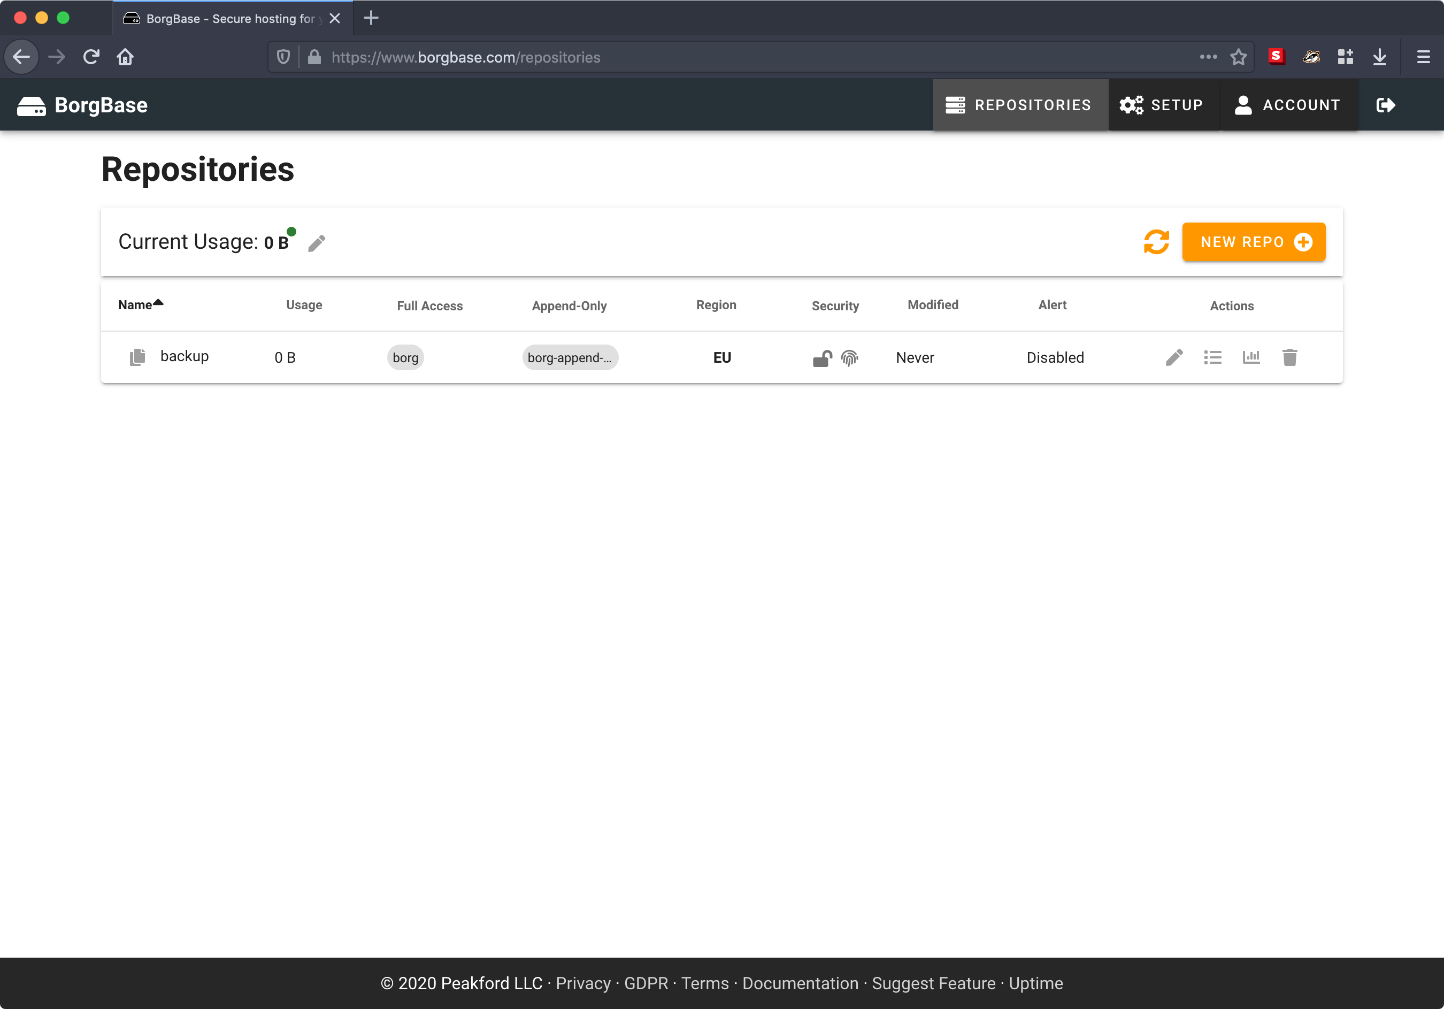Open the Documentation footer link
The width and height of the screenshot is (1444, 1009).
click(800, 983)
